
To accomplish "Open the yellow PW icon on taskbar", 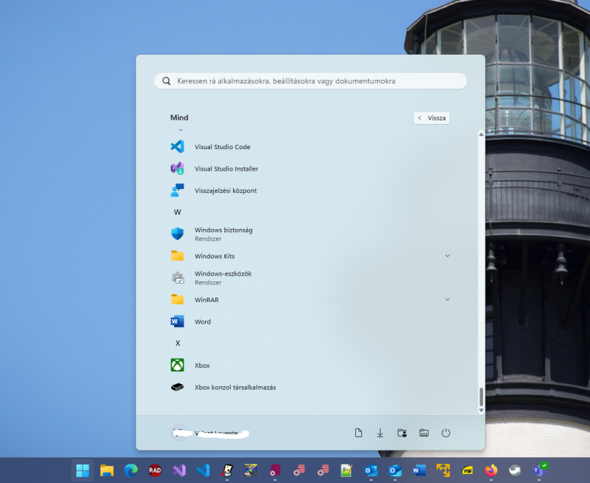I will pos(467,470).
